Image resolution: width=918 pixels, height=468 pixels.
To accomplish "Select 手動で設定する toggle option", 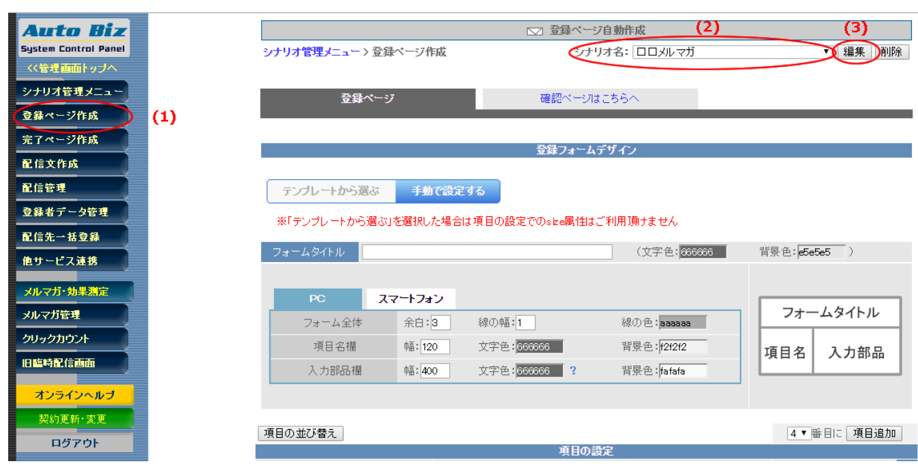I will click(x=448, y=192).
